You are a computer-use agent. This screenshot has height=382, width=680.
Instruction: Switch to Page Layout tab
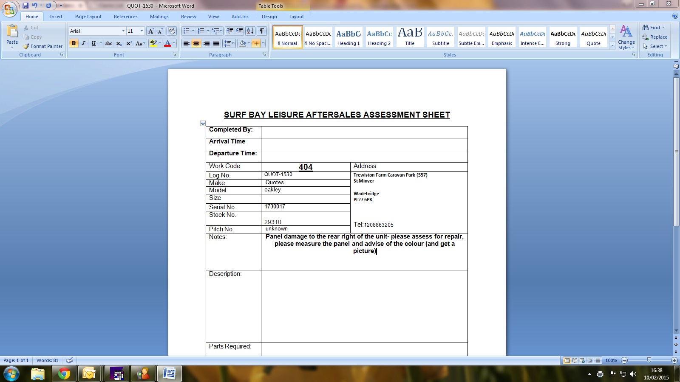point(88,17)
